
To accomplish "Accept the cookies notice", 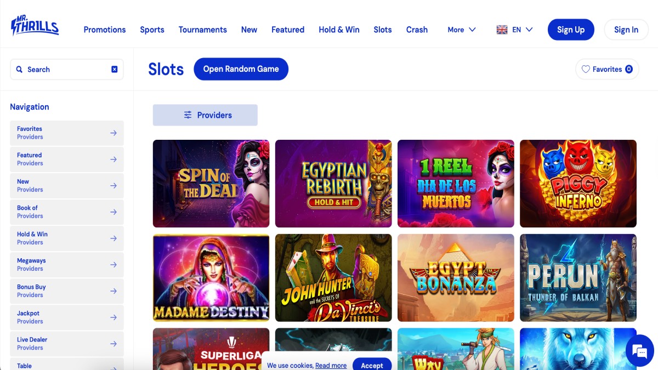I will (x=372, y=365).
